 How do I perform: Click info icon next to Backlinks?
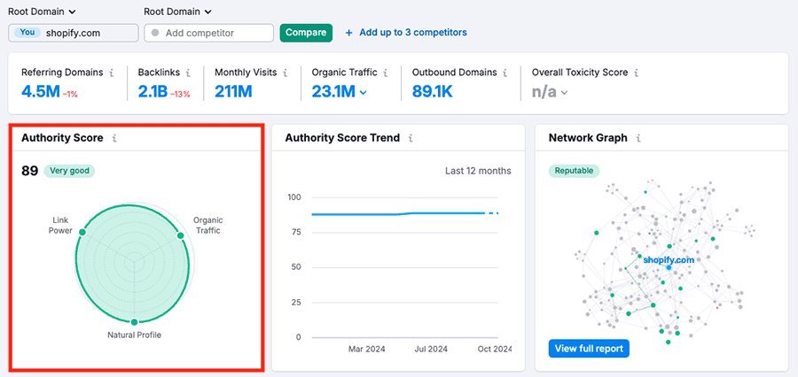coord(188,73)
